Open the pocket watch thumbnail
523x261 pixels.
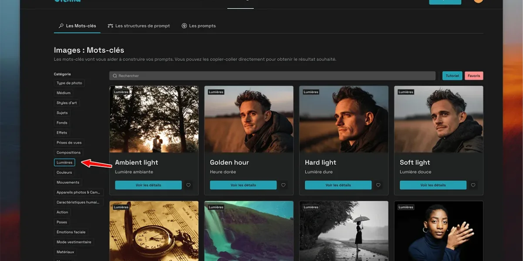[x=154, y=231]
